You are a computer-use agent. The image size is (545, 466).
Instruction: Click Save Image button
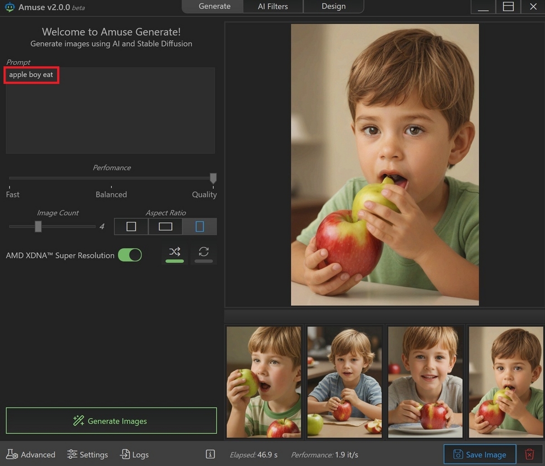pyautogui.click(x=480, y=454)
